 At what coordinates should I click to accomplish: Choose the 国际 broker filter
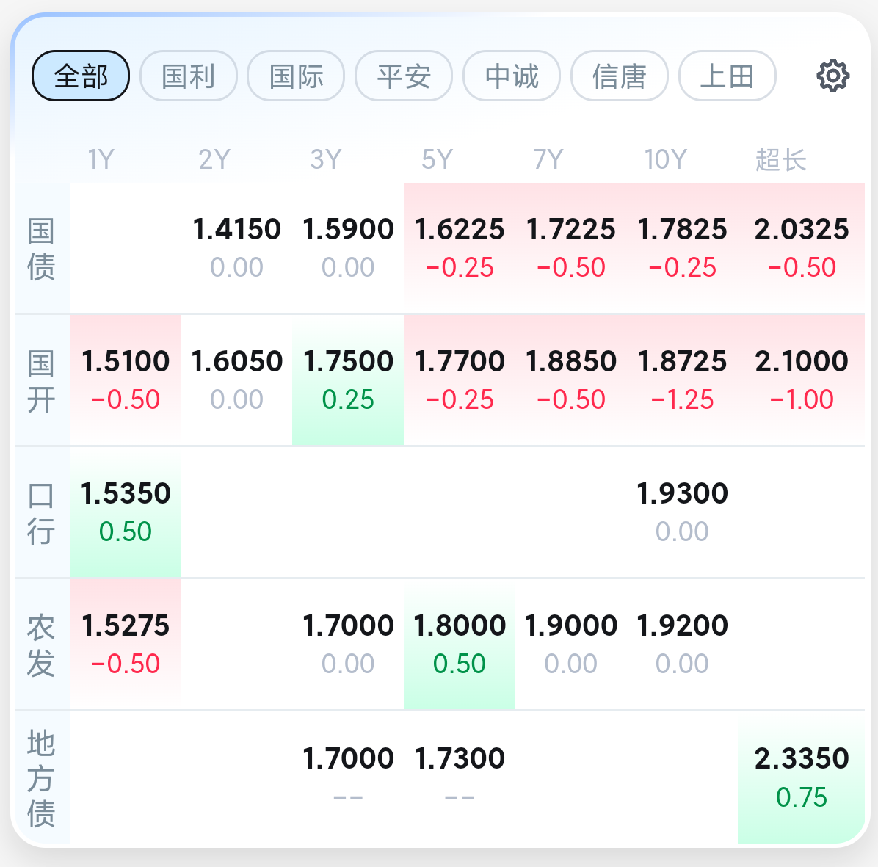(296, 76)
